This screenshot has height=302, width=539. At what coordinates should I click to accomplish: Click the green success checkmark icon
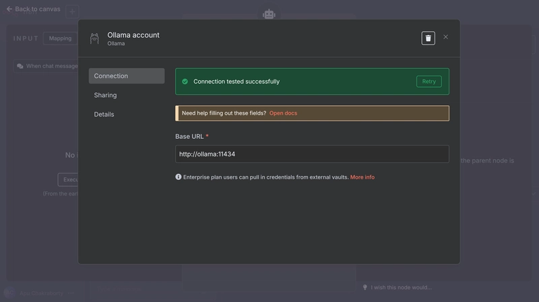[185, 82]
